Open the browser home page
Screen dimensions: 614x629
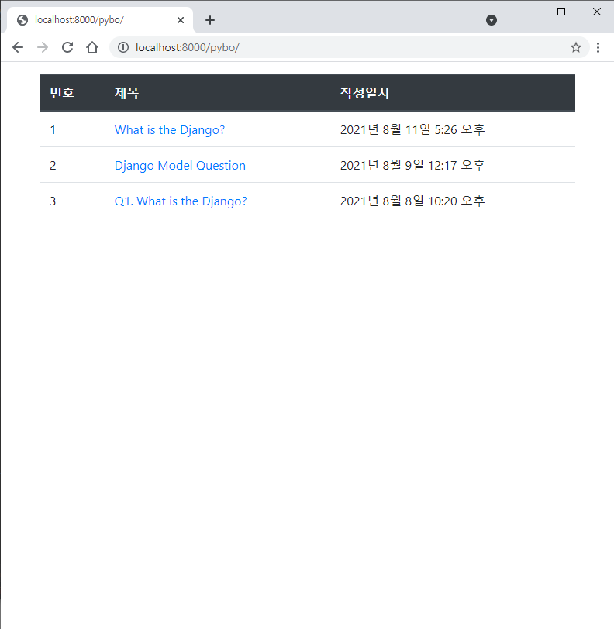click(x=92, y=47)
